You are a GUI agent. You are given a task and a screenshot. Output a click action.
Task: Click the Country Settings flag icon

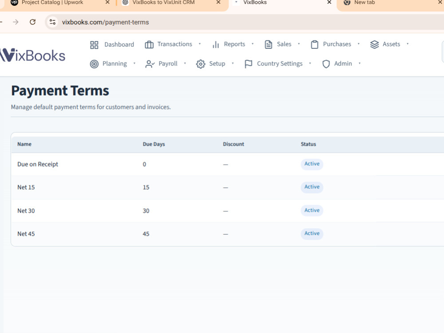248,64
